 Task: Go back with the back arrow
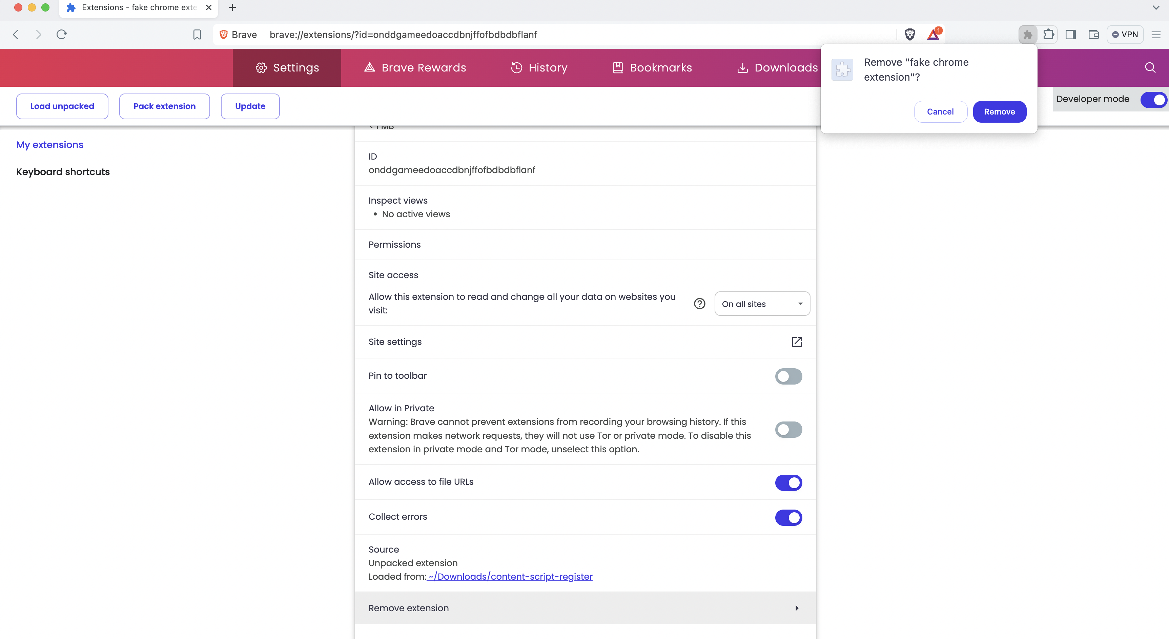(16, 35)
